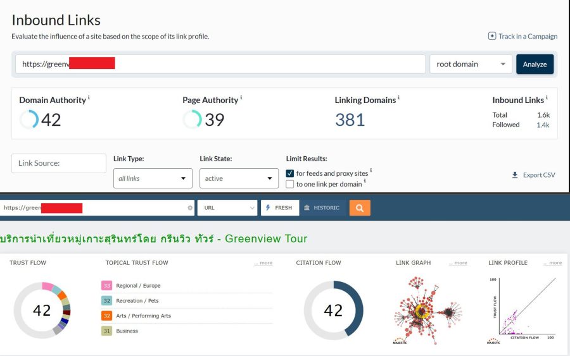The image size is (570, 356).
Task: Click the Page Authority score 39
Action: pos(215,120)
